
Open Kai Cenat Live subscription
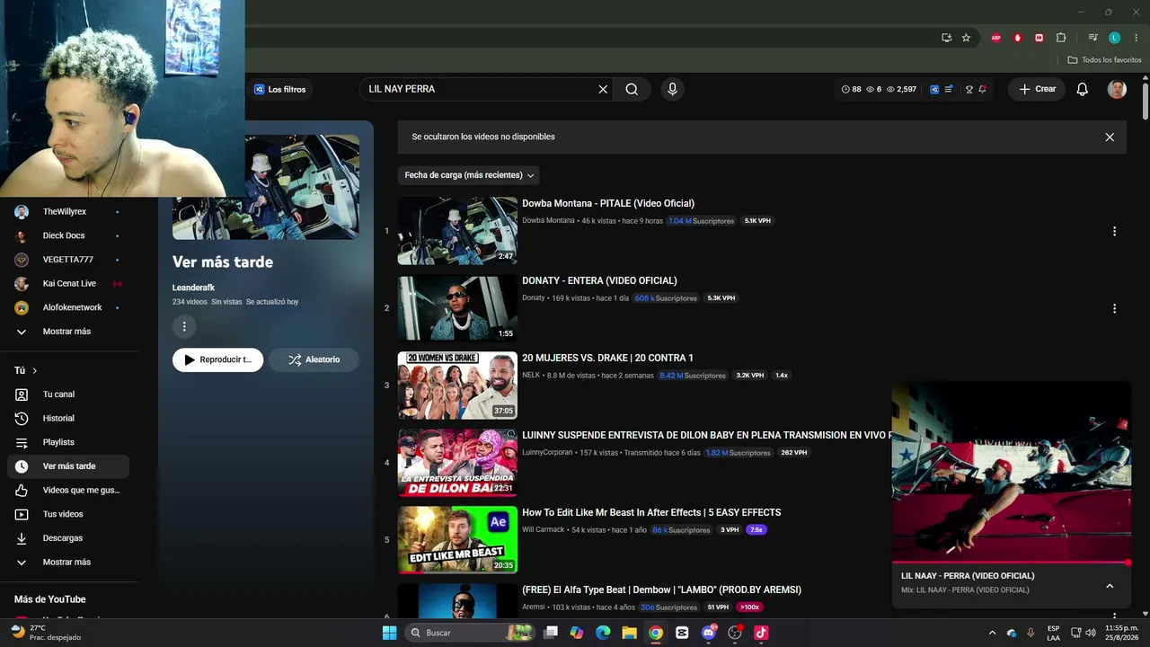(x=69, y=283)
